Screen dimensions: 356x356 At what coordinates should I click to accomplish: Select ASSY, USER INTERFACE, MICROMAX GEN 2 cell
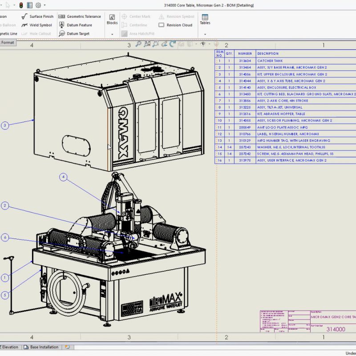306,160
